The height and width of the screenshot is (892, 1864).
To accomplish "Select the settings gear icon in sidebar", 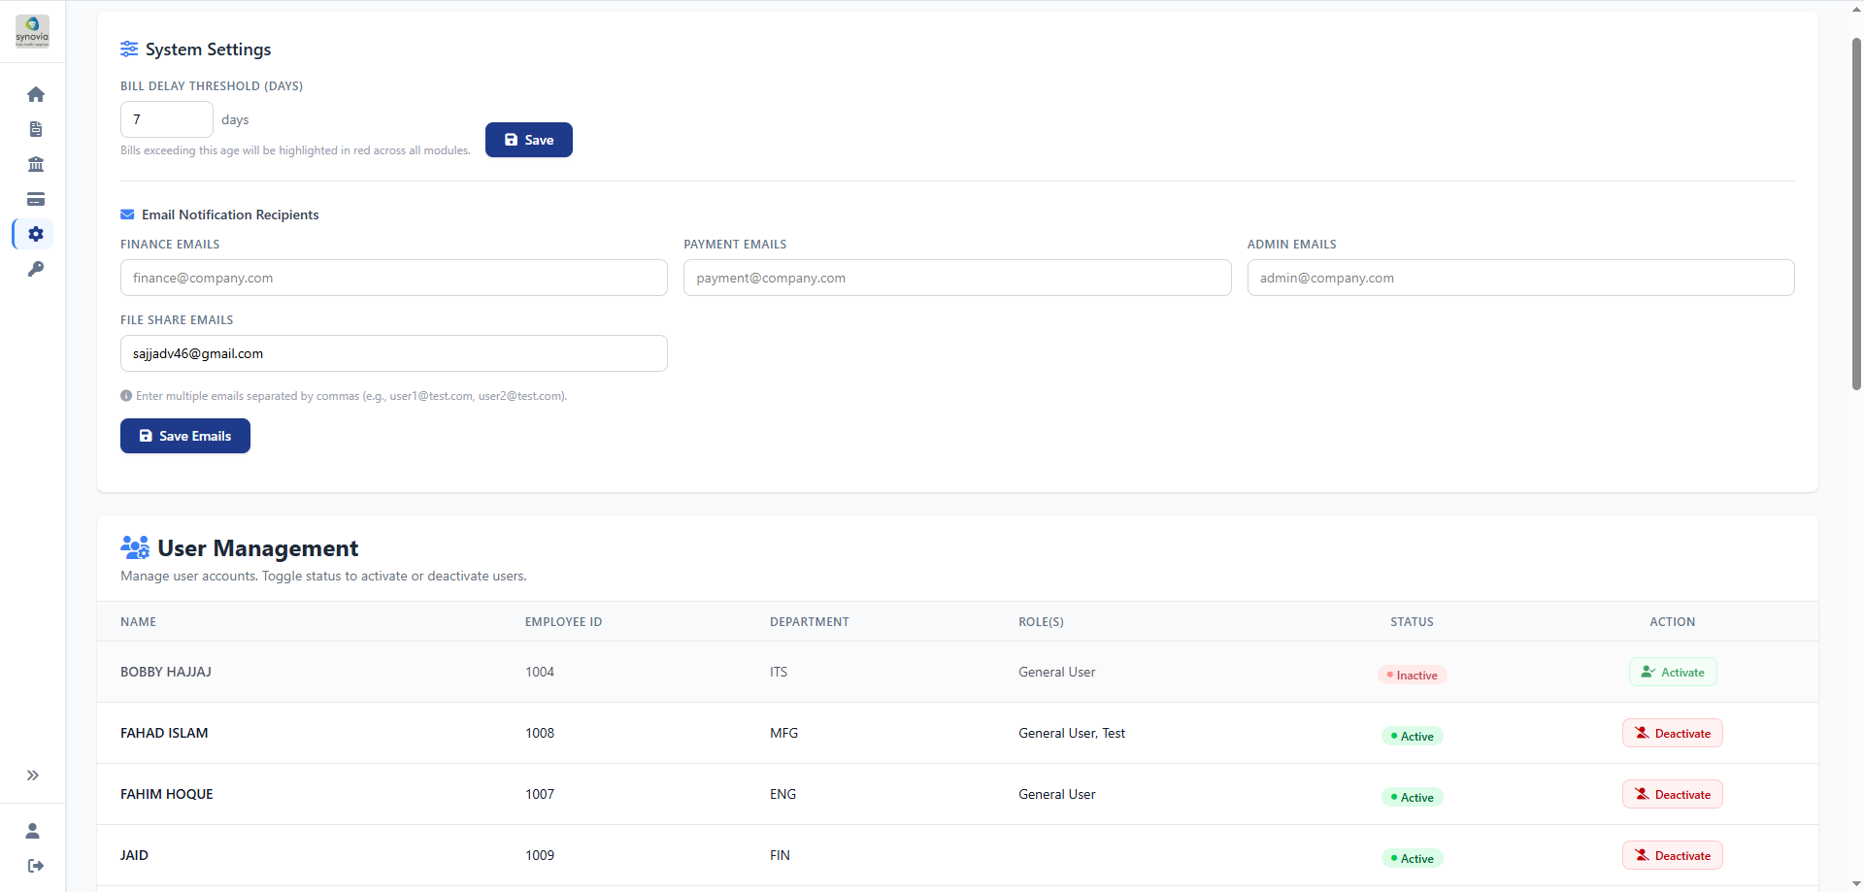I will [36, 234].
